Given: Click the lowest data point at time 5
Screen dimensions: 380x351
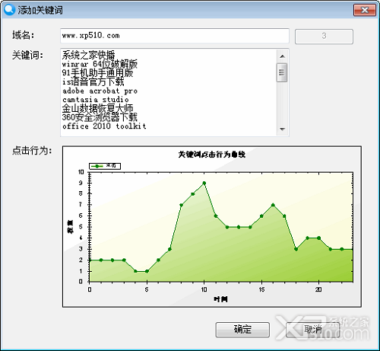Looking at the screenshot, I should 147,271.
